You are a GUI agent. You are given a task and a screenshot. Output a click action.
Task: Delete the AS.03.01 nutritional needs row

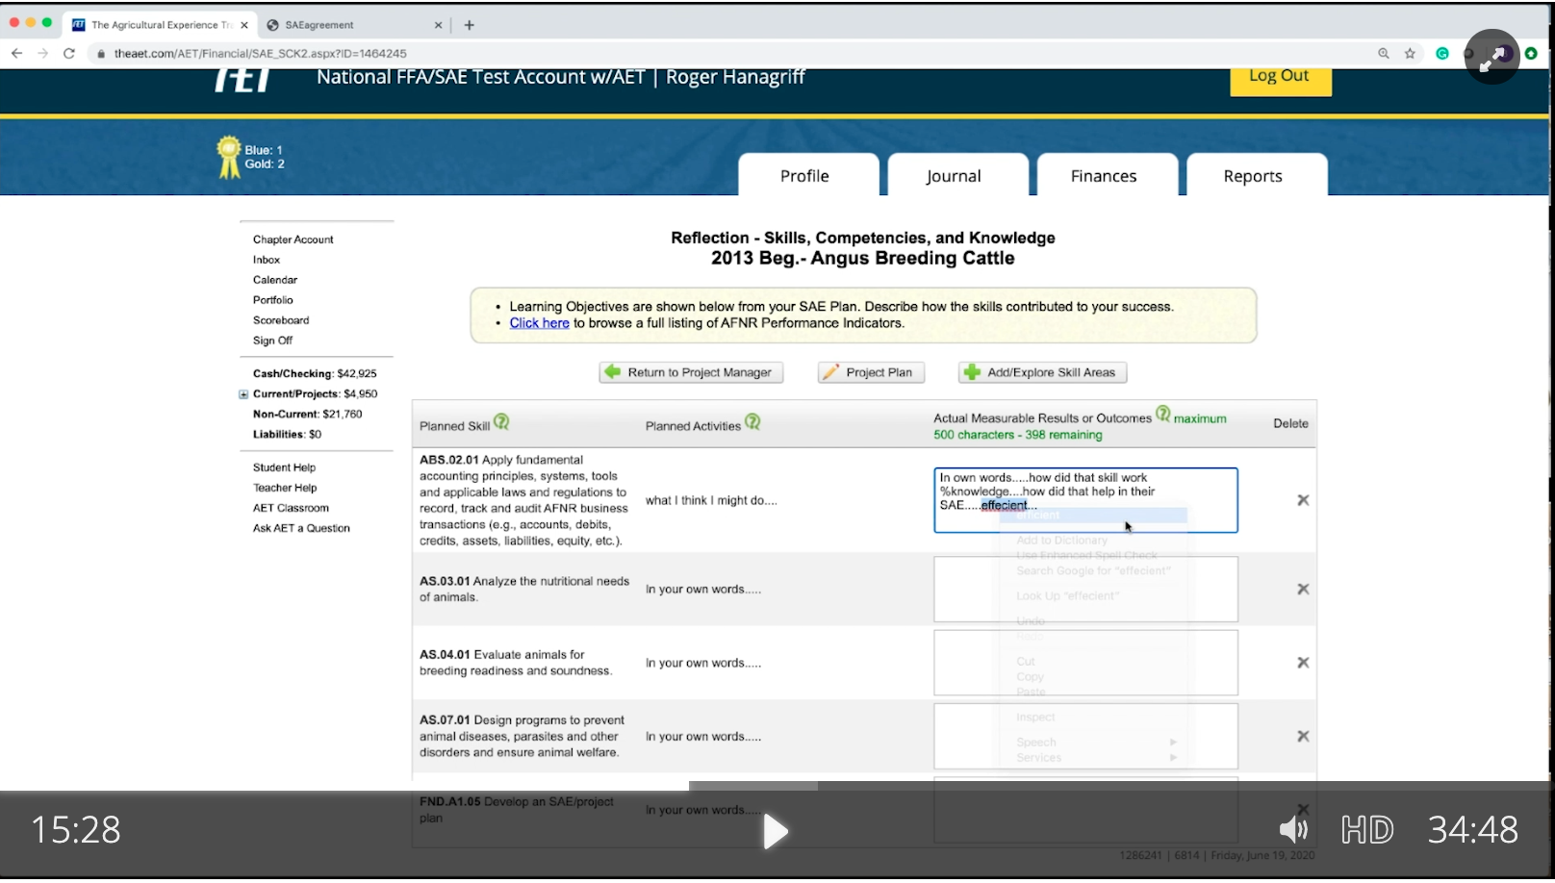pos(1303,589)
